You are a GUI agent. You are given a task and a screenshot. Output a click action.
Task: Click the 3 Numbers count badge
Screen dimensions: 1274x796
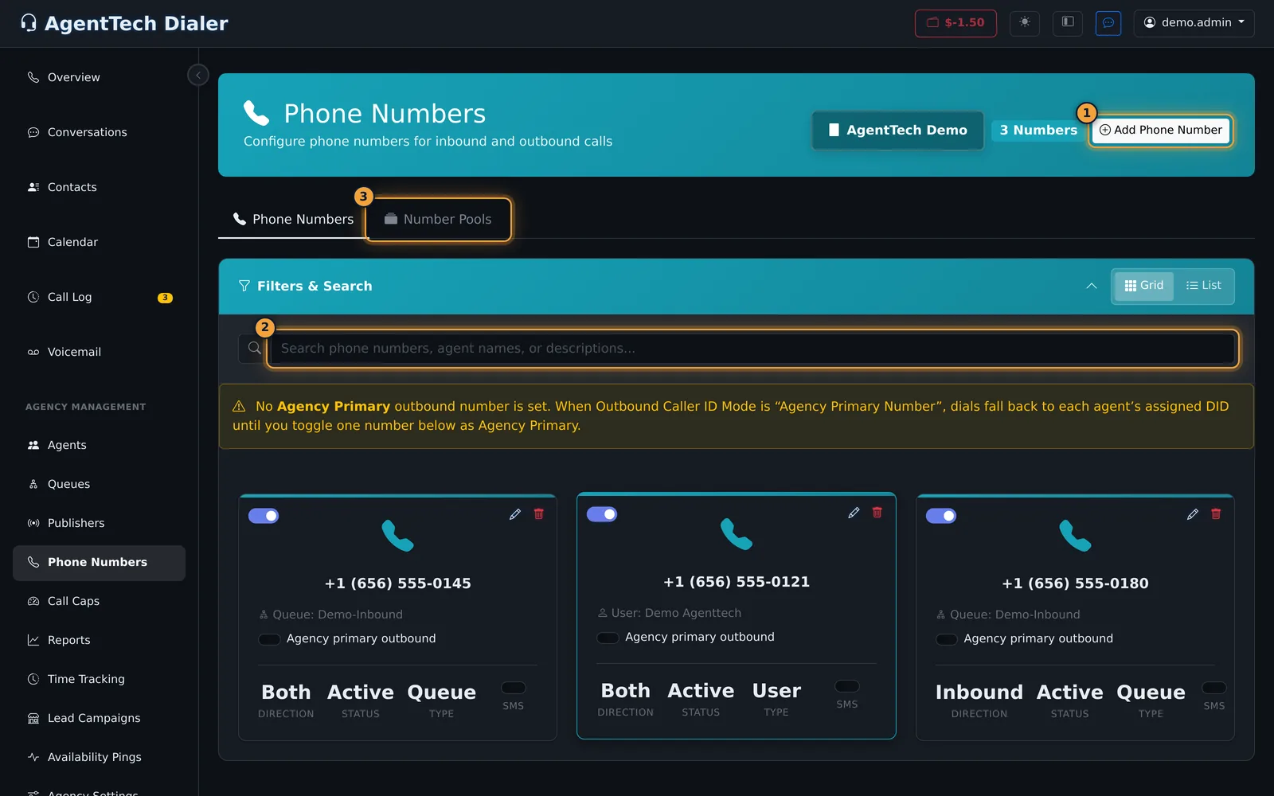click(1038, 130)
